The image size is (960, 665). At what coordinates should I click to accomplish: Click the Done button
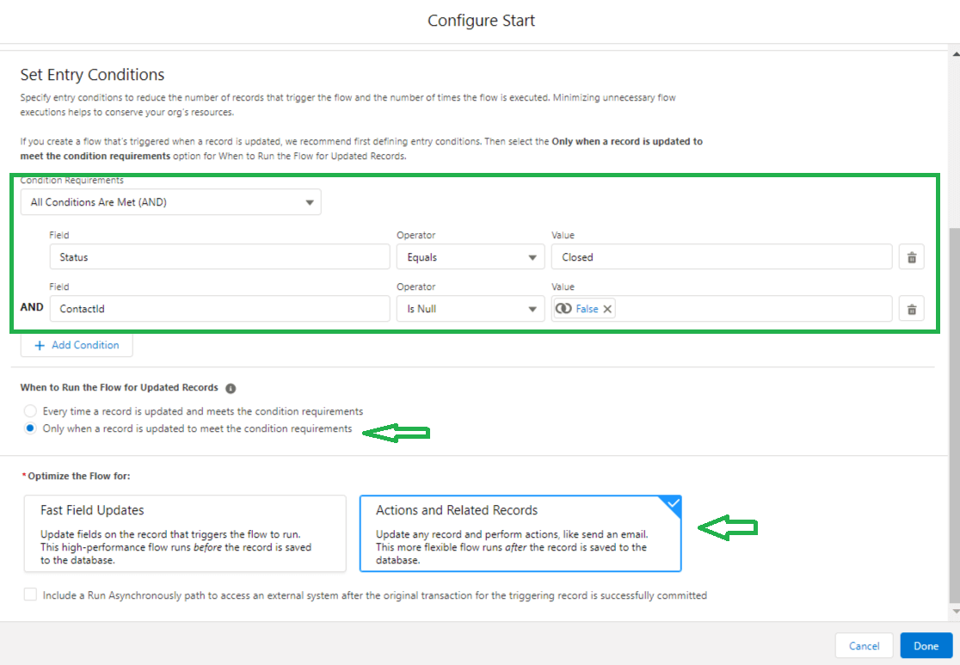(926, 645)
